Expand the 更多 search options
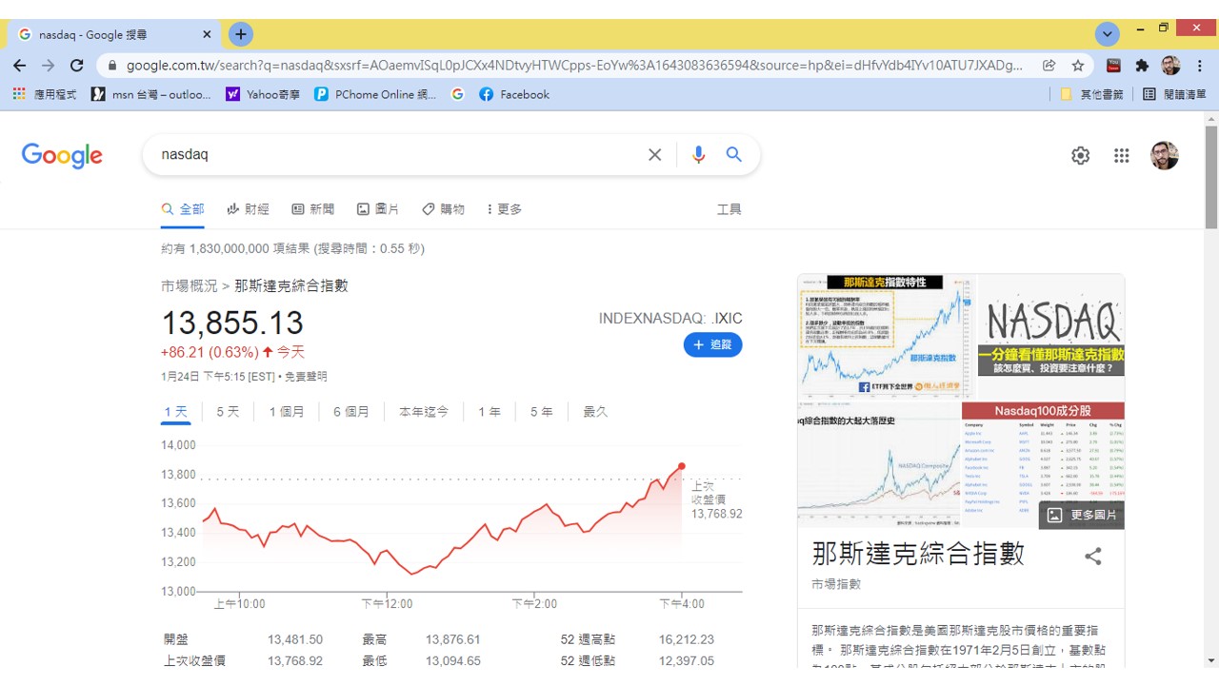This screenshot has width=1219, height=685. coord(505,209)
